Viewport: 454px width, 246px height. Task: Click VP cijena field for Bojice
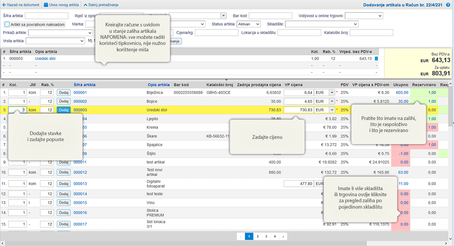(x=299, y=101)
